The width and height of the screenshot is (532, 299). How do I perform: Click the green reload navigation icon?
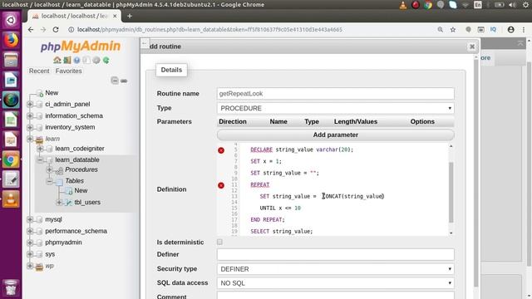pyautogui.click(x=106, y=60)
